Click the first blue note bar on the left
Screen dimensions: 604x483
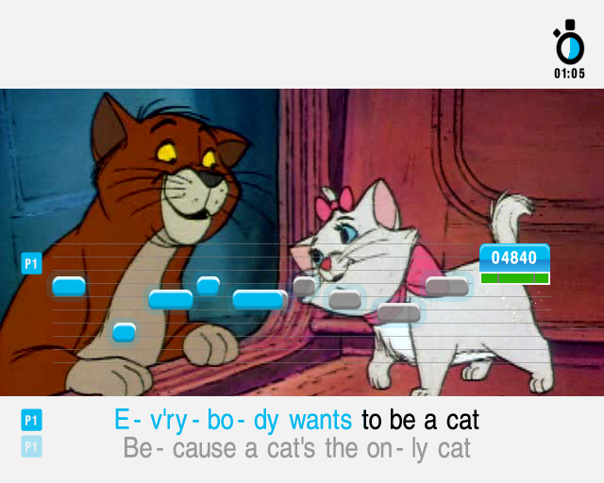pos(69,287)
